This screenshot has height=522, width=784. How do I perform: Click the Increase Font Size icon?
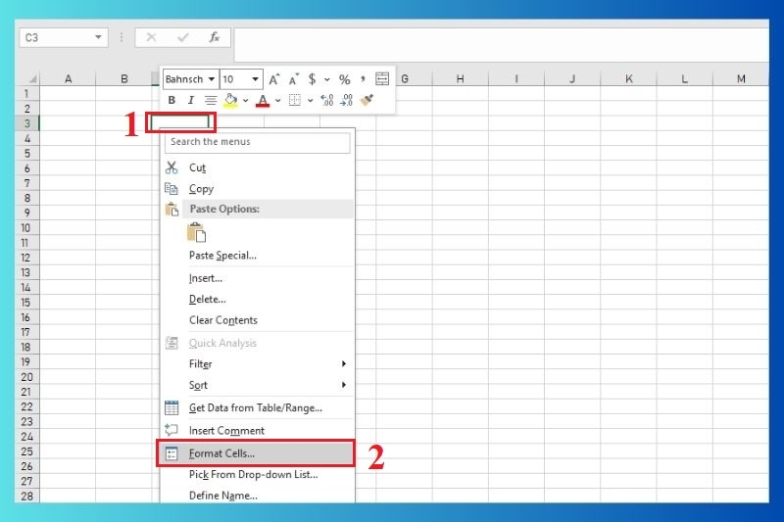click(x=274, y=79)
